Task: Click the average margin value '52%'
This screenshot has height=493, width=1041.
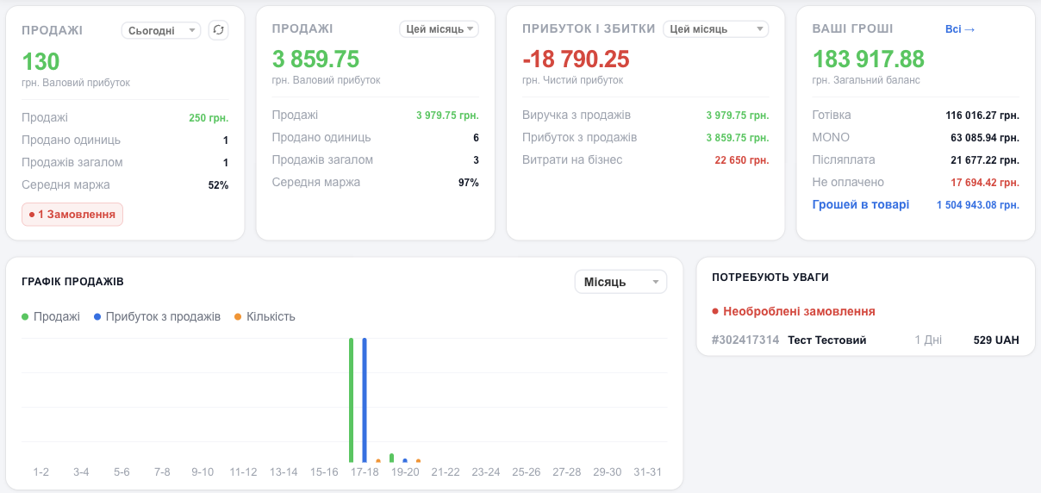Action: [218, 185]
